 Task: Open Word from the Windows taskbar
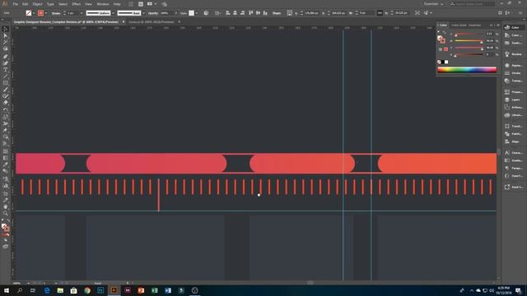tap(168, 290)
